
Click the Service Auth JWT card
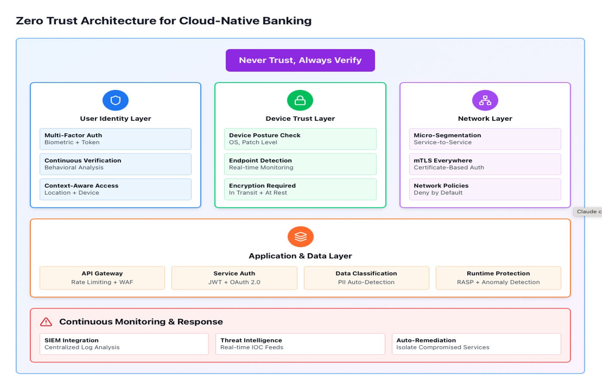point(234,278)
